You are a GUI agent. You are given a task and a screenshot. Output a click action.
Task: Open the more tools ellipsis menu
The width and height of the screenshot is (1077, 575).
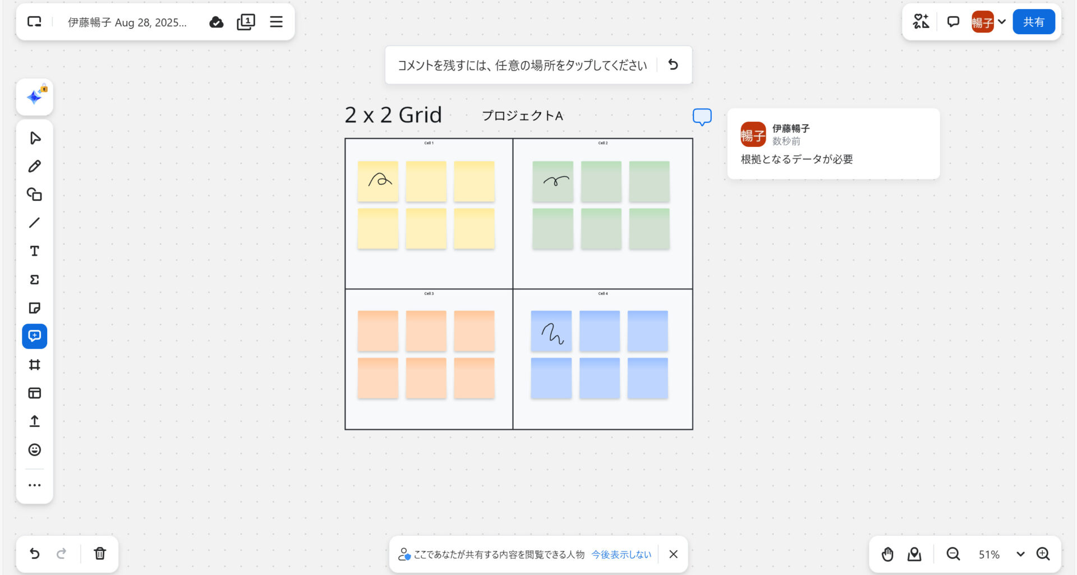(x=35, y=485)
